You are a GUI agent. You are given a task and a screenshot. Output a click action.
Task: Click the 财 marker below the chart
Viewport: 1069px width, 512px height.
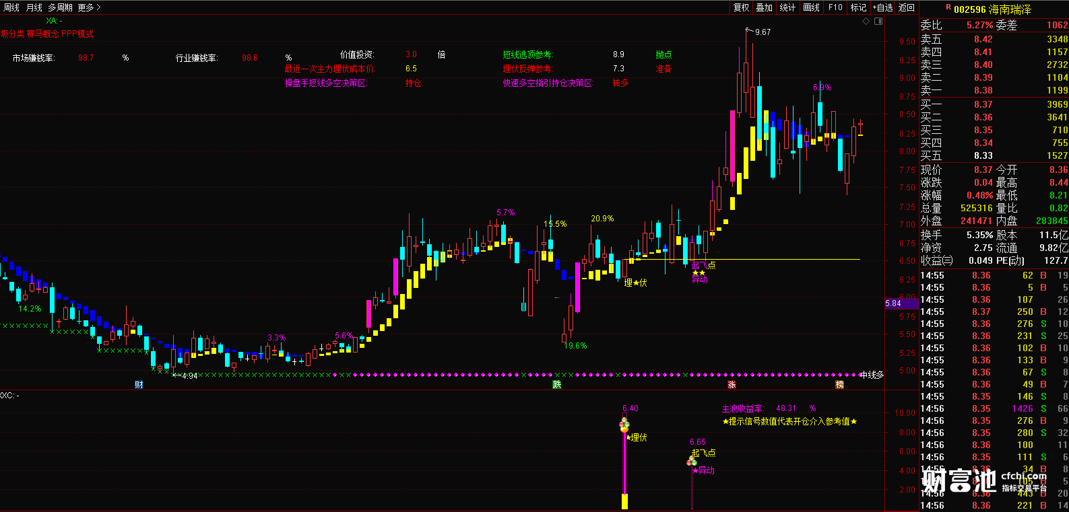[139, 385]
